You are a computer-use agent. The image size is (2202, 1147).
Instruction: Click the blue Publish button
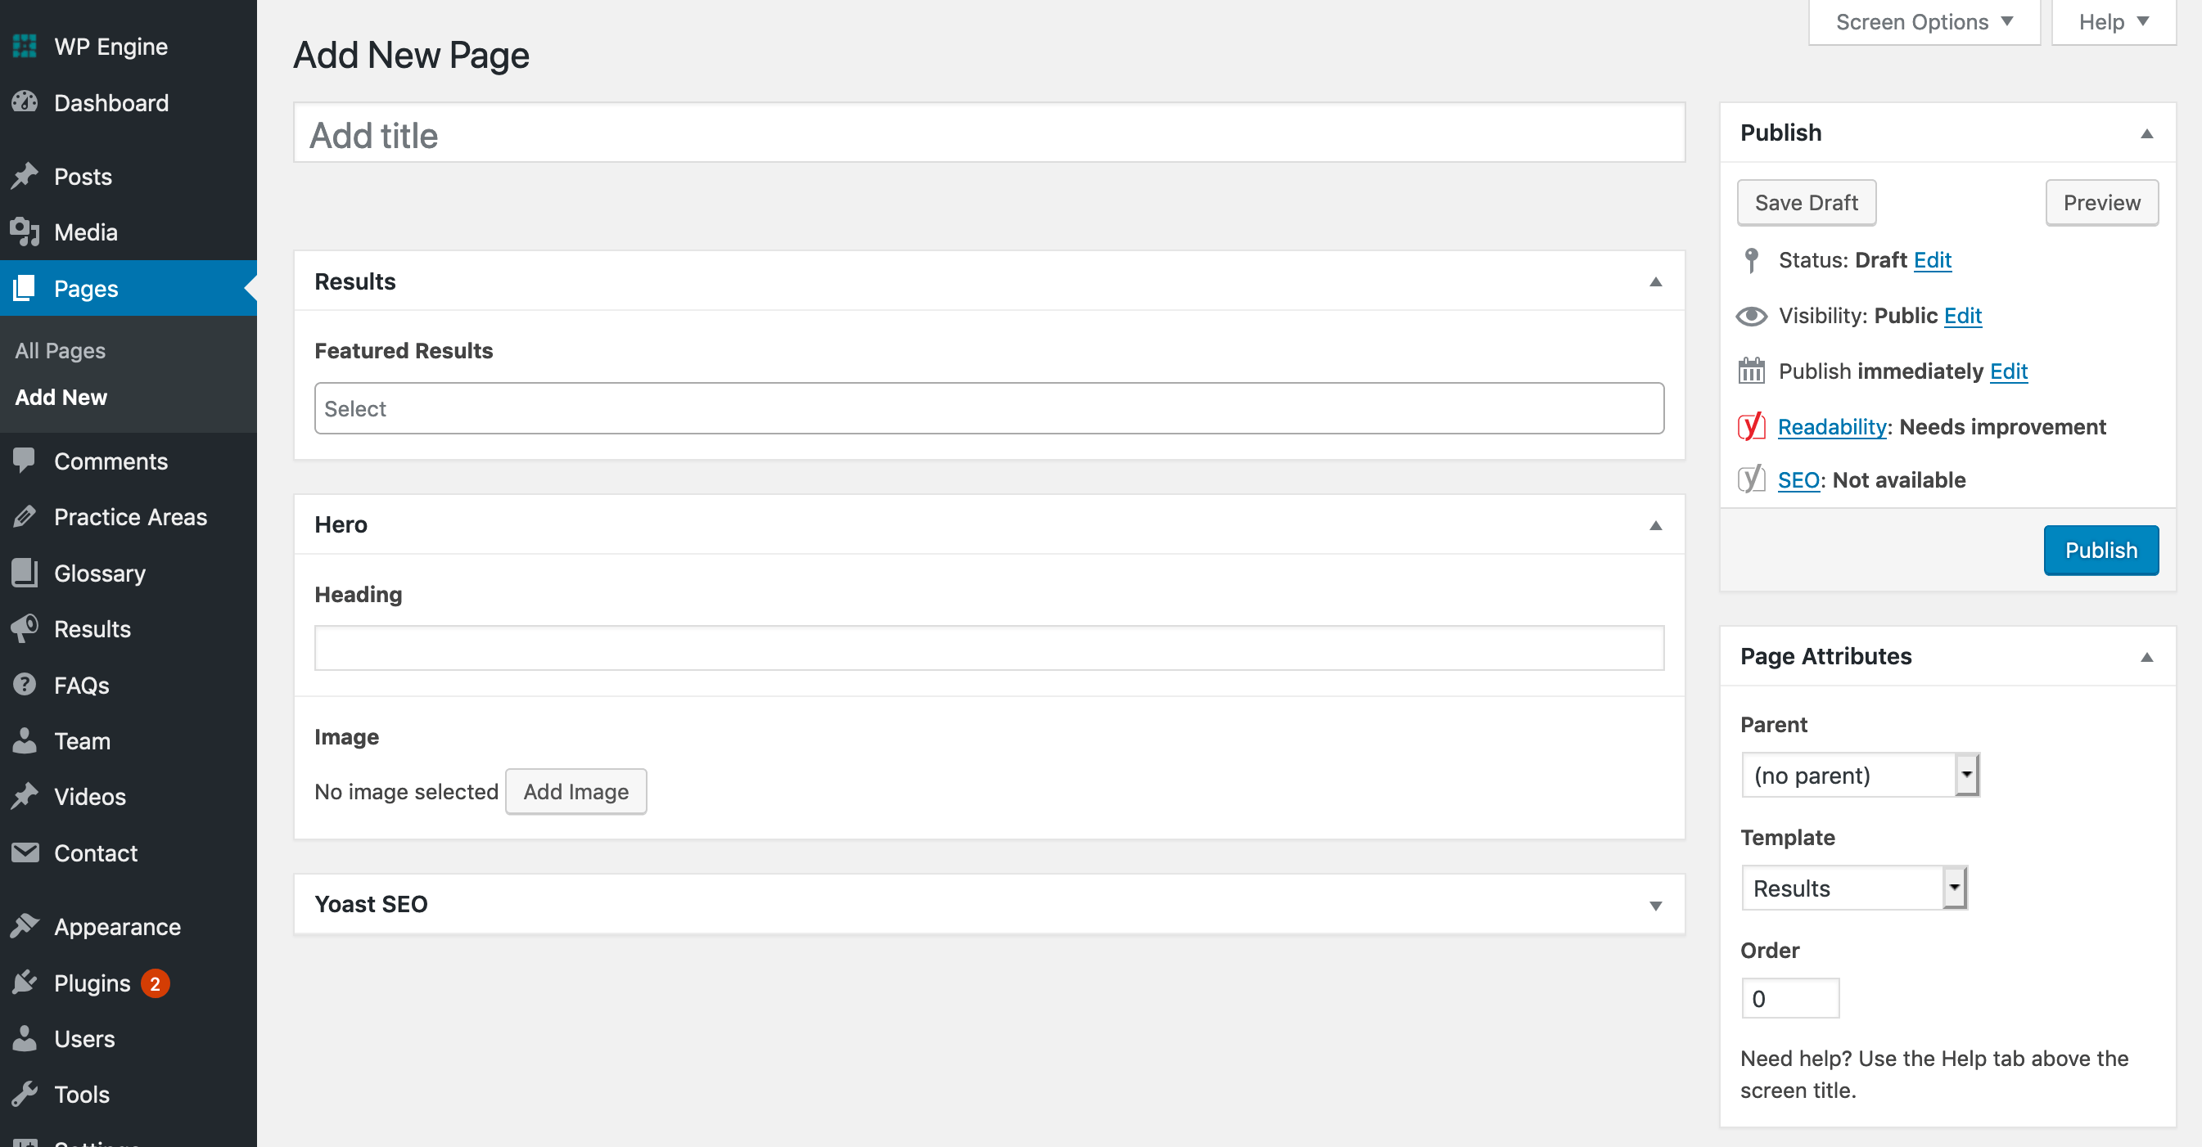coord(2100,550)
